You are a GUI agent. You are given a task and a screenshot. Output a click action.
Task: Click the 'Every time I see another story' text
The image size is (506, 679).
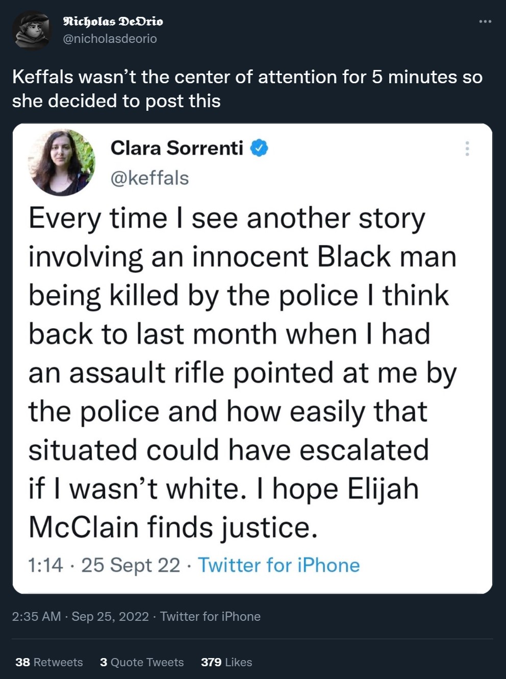pyautogui.click(x=226, y=219)
